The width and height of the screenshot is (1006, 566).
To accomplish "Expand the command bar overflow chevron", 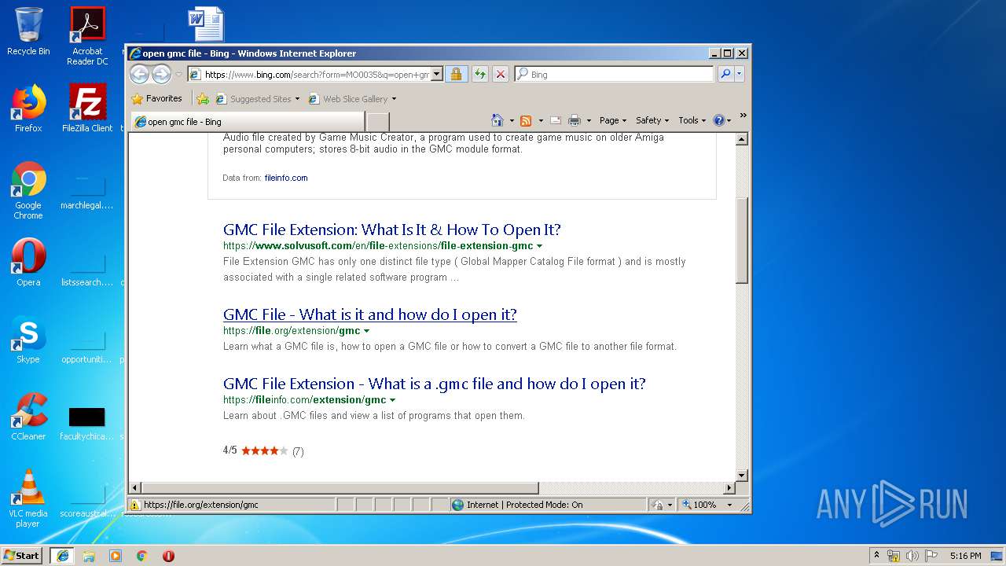I will [x=743, y=116].
